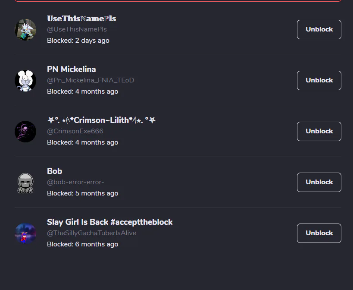Open UseThisNamePls profile avatar
Image resolution: width=353 pixels, height=290 pixels.
[25, 30]
